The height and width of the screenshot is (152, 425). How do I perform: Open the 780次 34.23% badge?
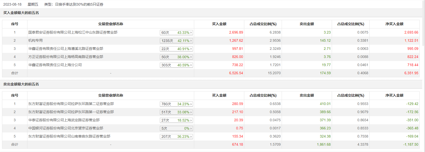pos(176,104)
